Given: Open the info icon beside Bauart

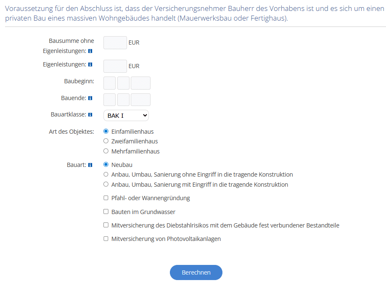Looking at the screenshot, I should coord(90,165).
